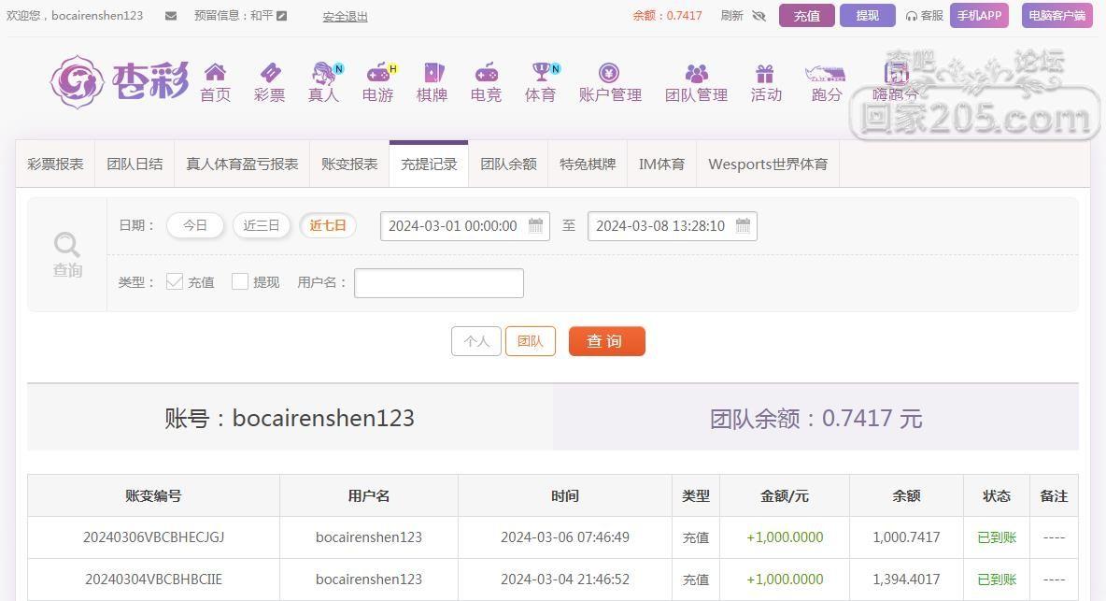Open the 活动 gift box icon
This screenshot has width=1106, height=601.
click(765, 73)
